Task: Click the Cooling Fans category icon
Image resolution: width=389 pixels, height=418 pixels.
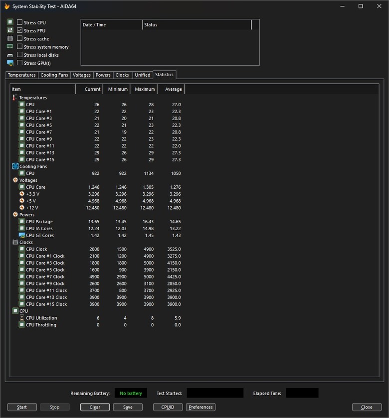Action: (x=15, y=166)
